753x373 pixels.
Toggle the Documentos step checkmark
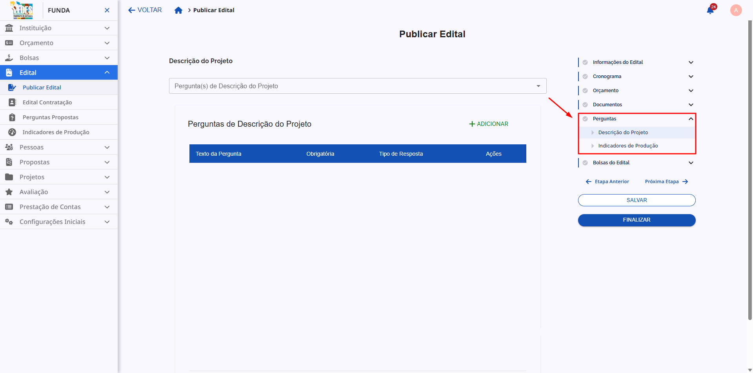[586, 104]
